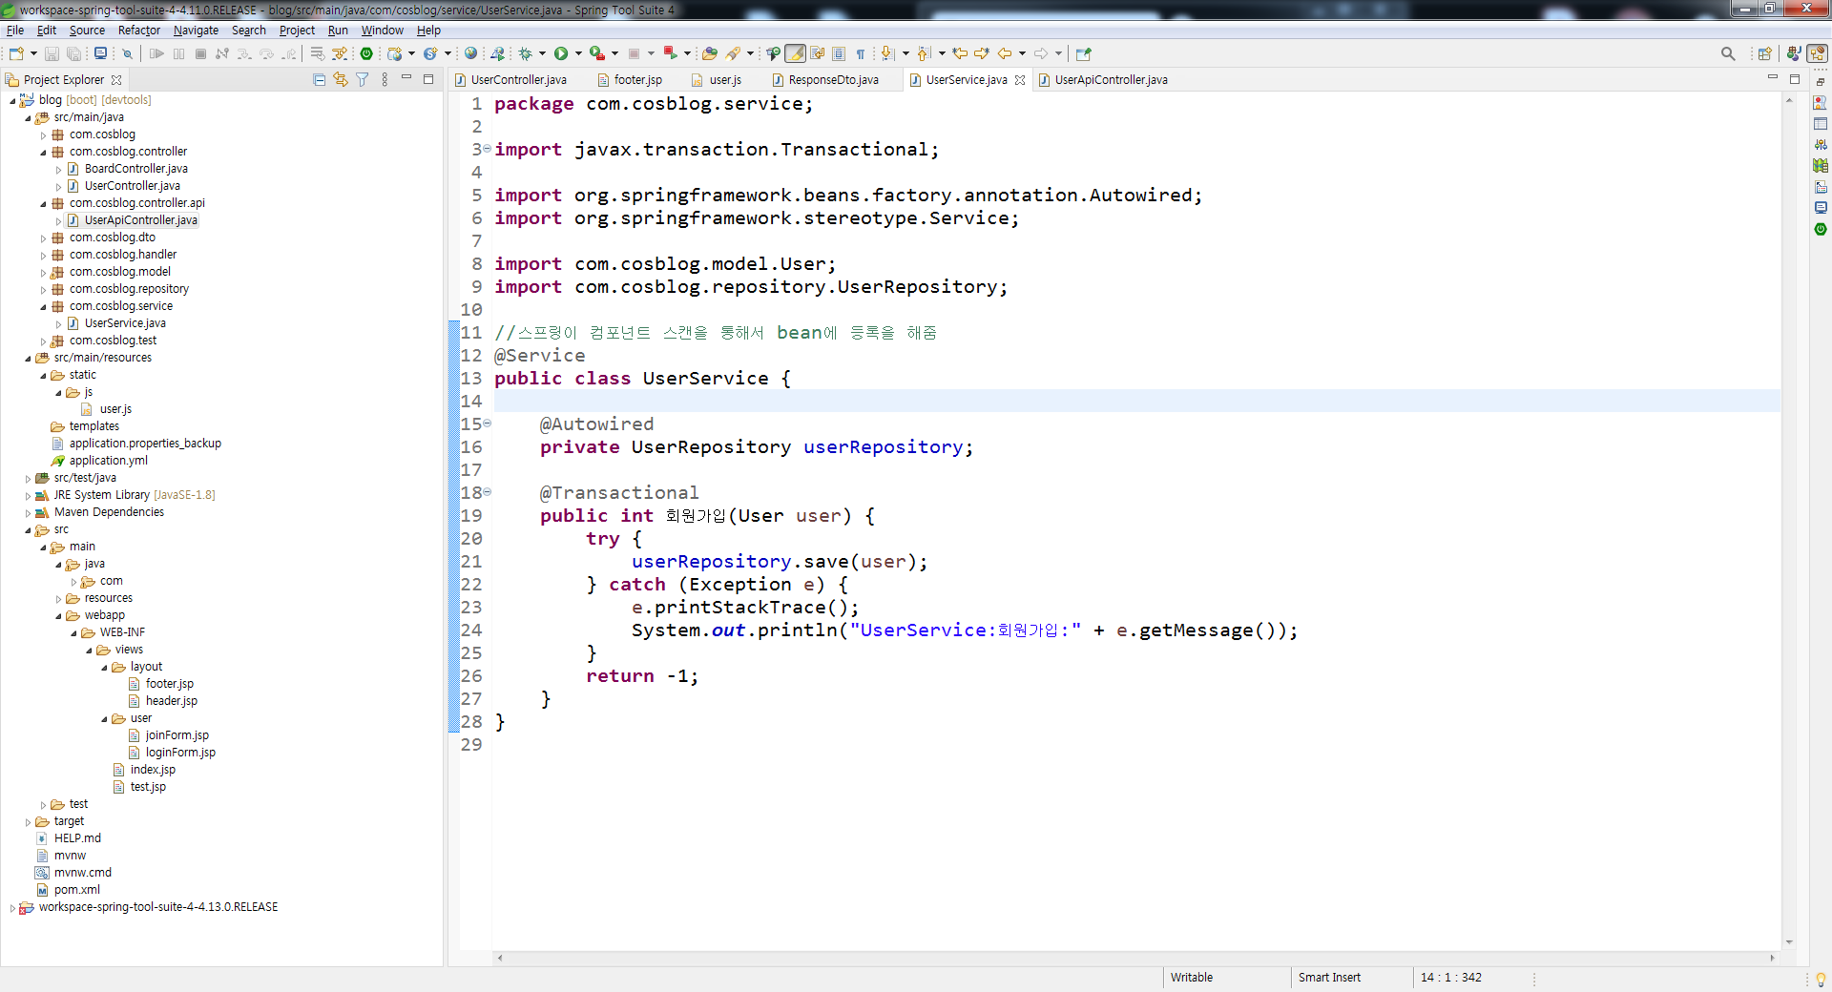The height and width of the screenshot is (992, 1832).
Task: Click the Back navigation arrow icon
Action: (x=1004, y=53)
